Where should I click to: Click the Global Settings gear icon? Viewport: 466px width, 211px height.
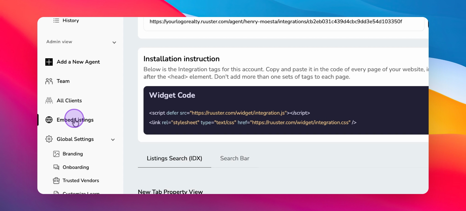click(x=49, y=139)
